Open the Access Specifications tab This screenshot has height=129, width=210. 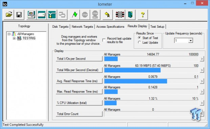coord(110,27)
